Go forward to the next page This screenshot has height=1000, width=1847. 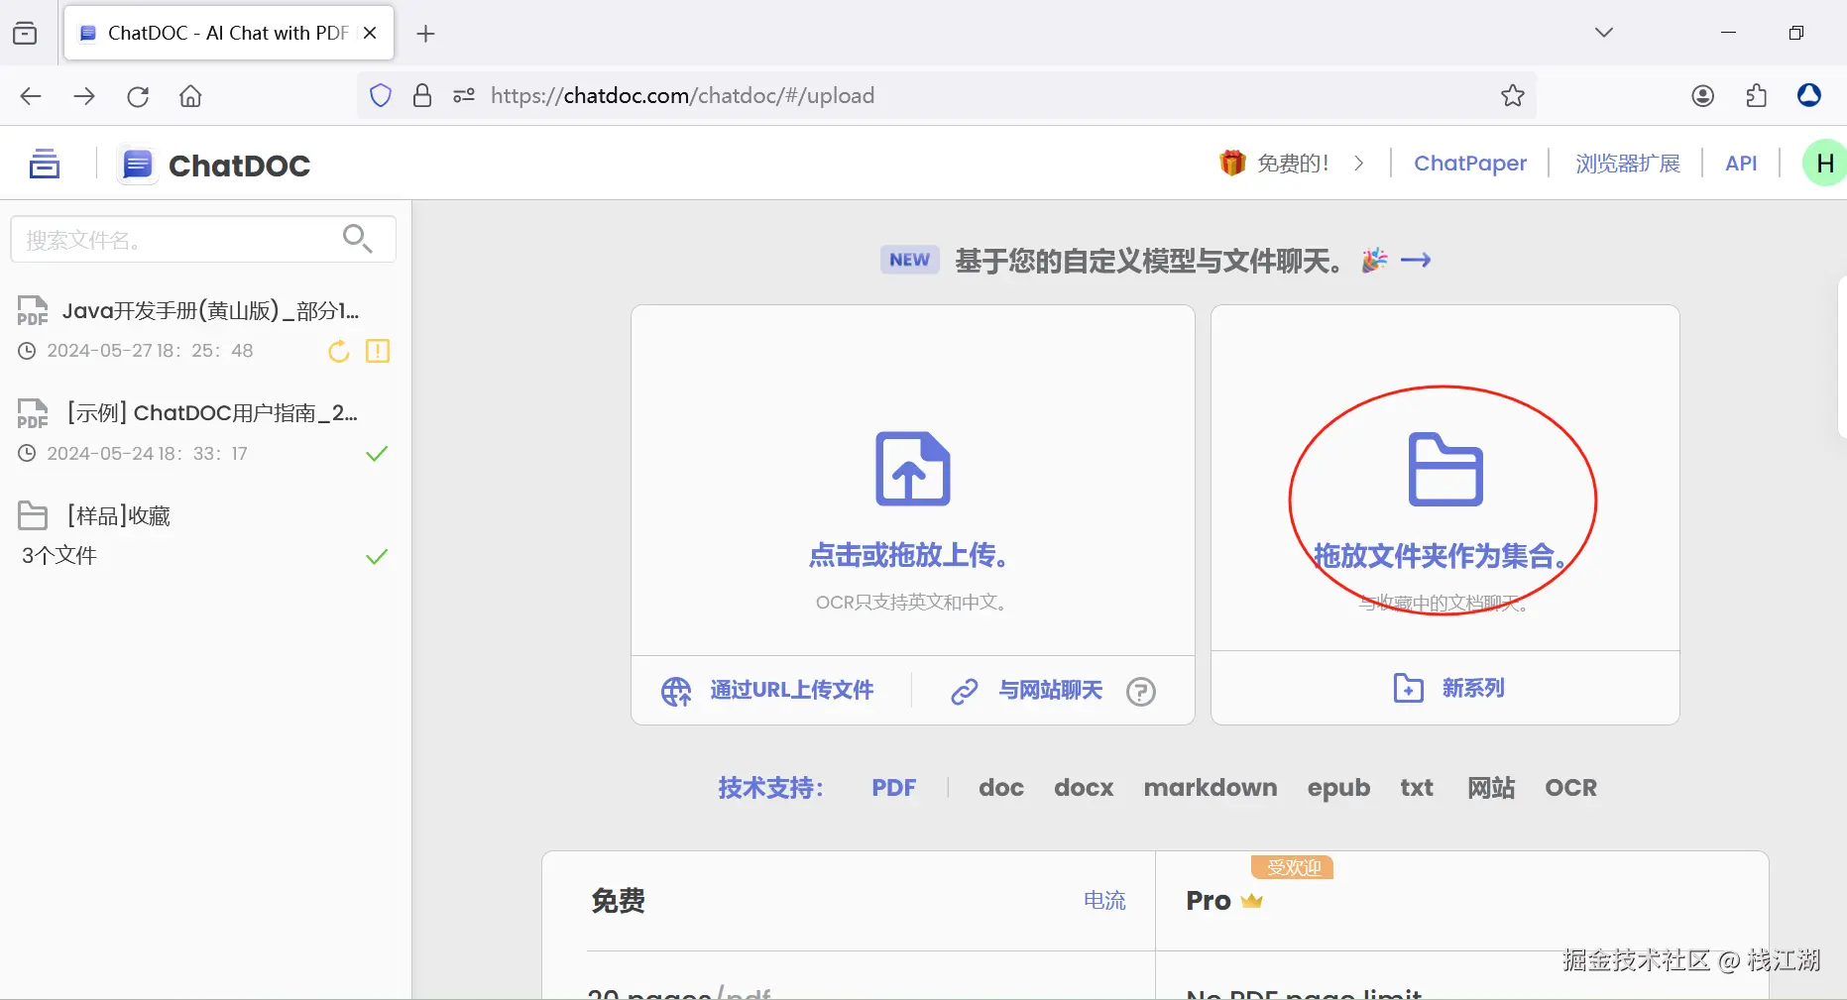[84, 96]
